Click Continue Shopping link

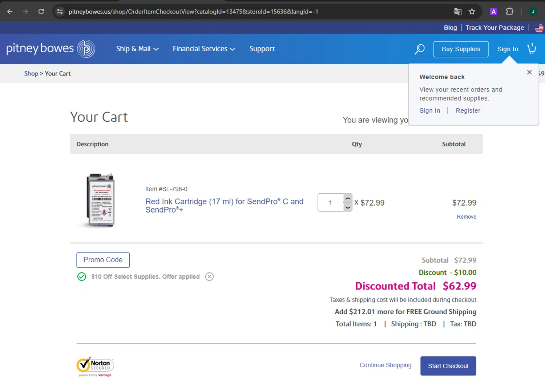point(385,365)
